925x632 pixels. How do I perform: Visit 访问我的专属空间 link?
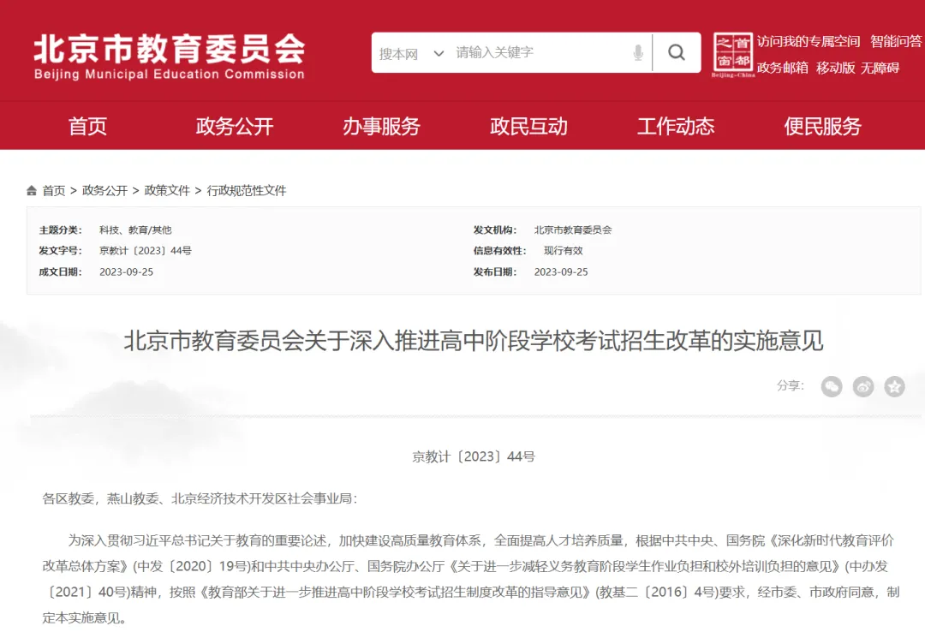click(x=808, y=41)
